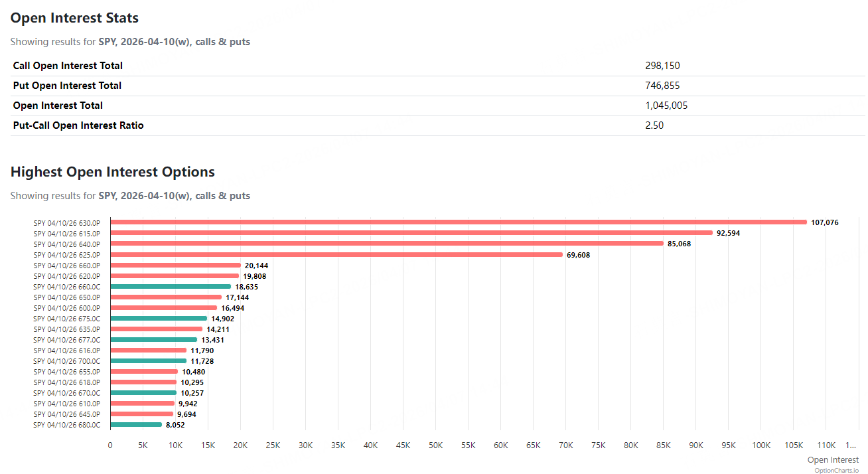The image size is (868, 474).
Task: Click the SPY 640.0P red bar
Action: [387, 244]
